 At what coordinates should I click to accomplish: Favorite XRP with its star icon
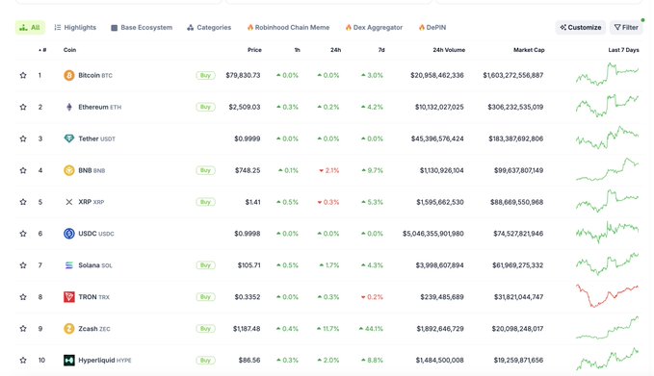click(23, 202)
